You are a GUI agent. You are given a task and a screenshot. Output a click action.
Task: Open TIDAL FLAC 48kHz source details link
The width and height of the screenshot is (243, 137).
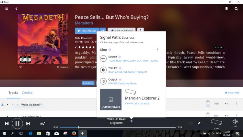[133, 61]
